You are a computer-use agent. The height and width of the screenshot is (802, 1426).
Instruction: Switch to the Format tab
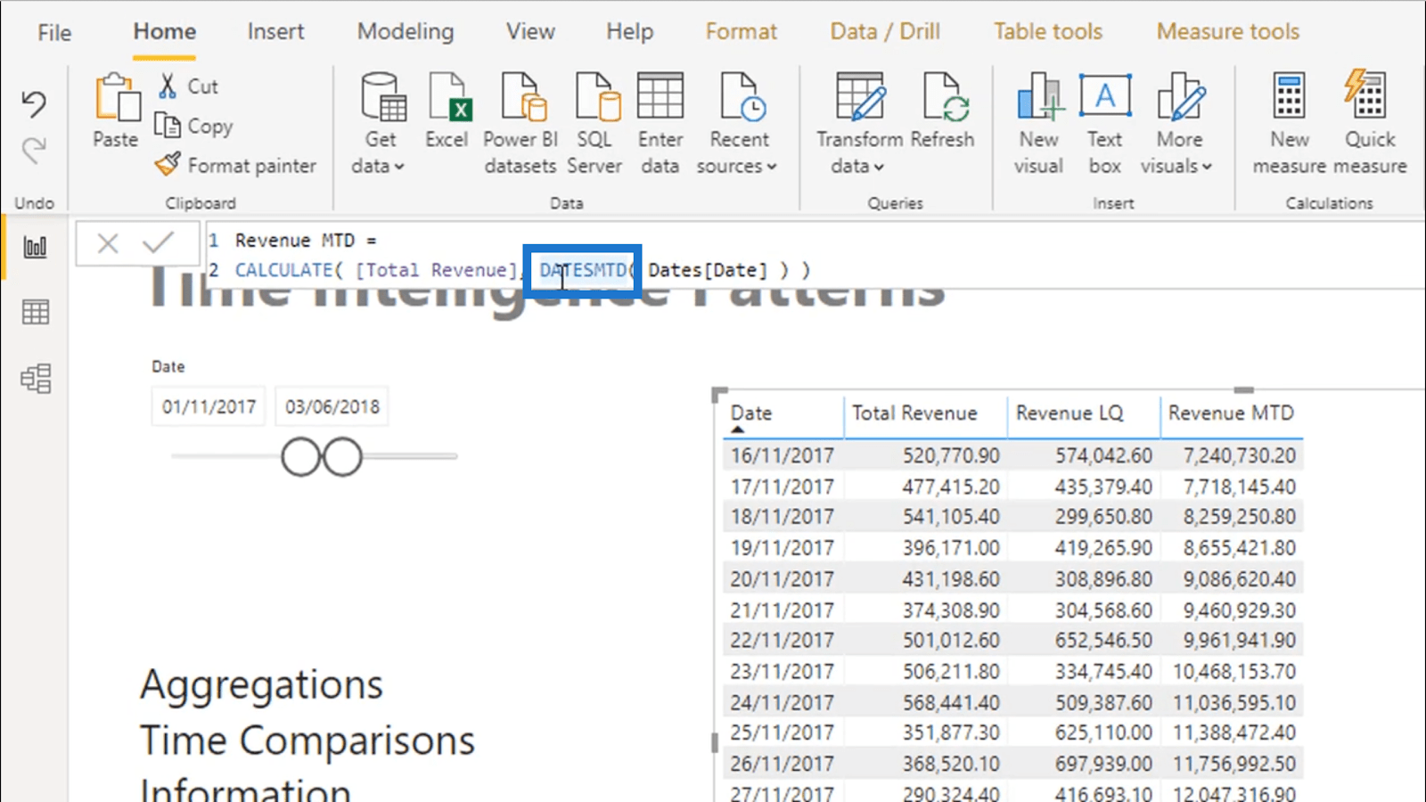(x=742, y=31)
